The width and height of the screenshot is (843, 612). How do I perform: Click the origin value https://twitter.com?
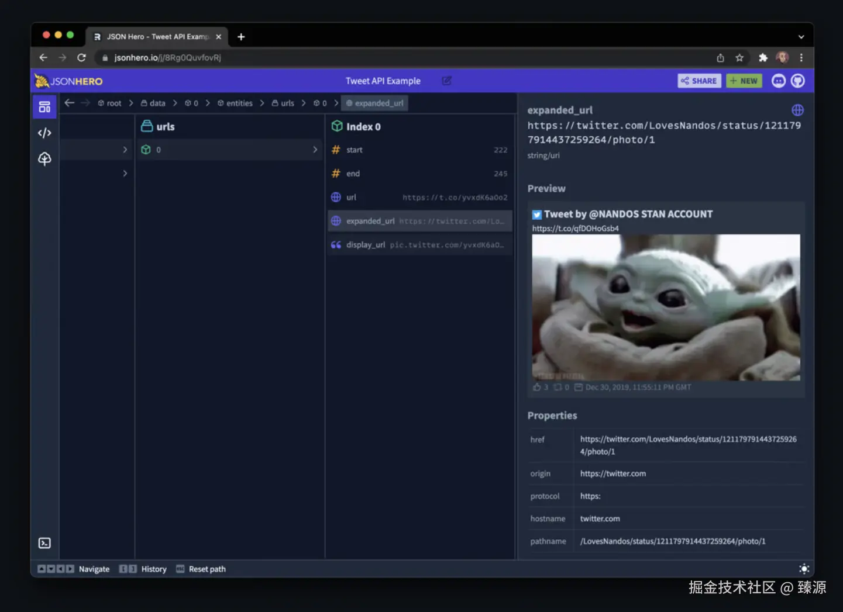[613, 473]
